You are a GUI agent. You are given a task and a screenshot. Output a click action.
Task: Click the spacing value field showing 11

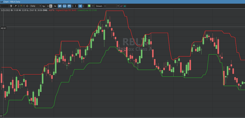coord(48,6)
